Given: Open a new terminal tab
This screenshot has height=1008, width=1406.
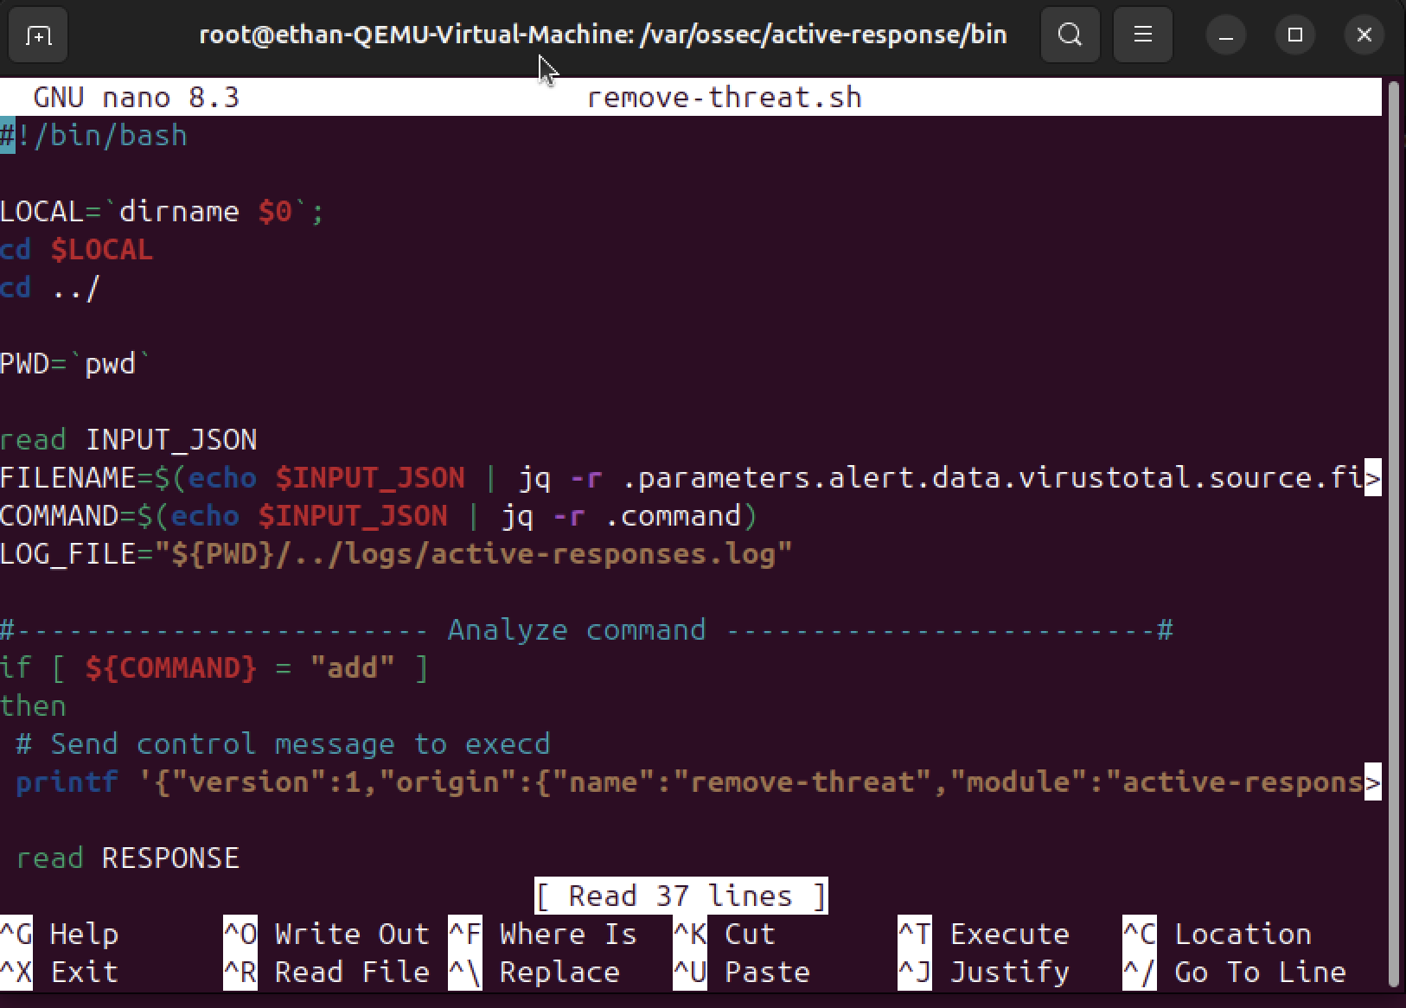Looking at the screenshot, I should click(x=38, y=35).
